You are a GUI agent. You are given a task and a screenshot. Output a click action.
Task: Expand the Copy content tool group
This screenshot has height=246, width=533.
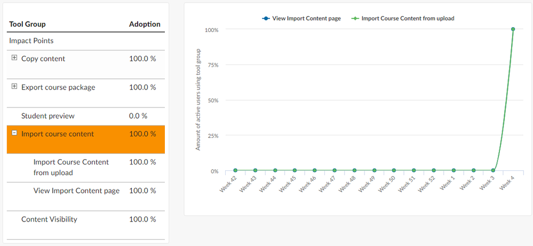[14, 58]
